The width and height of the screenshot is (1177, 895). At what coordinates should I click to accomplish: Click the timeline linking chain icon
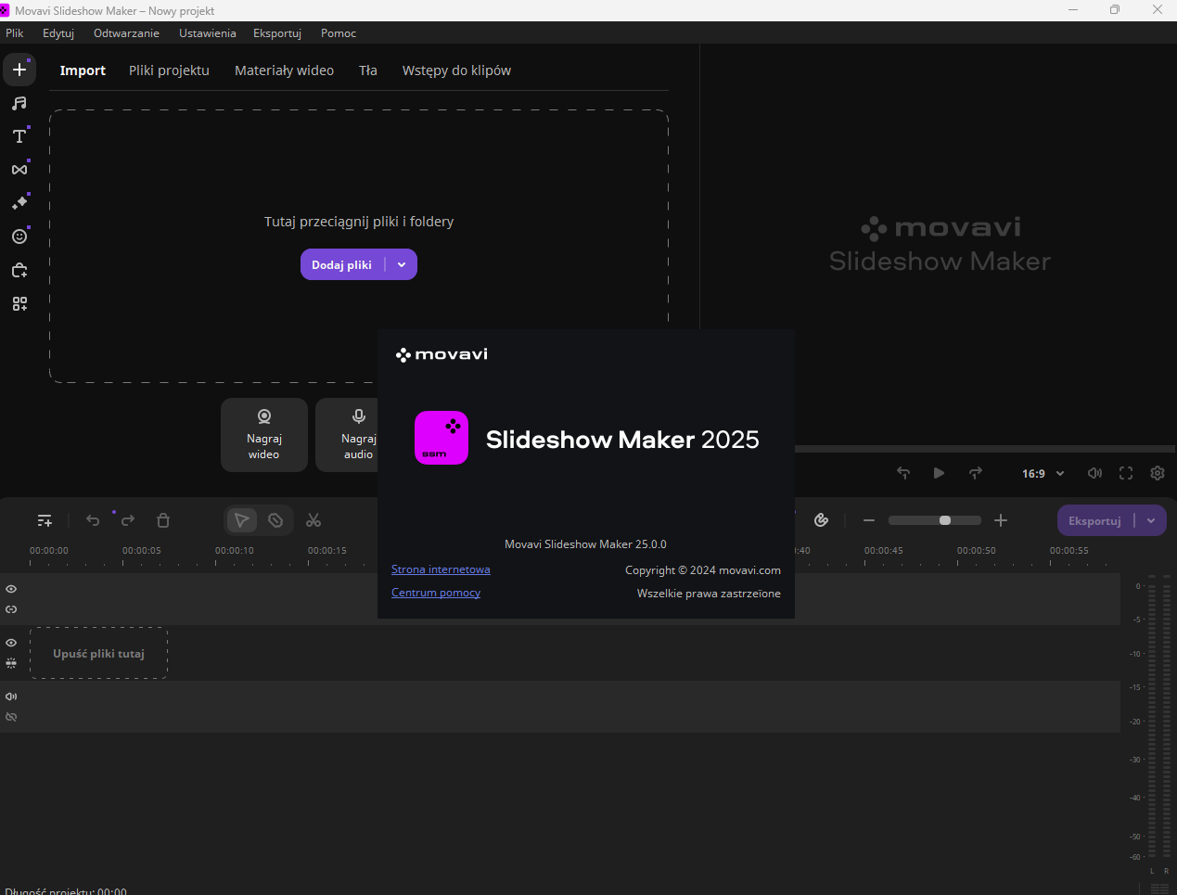821,520
